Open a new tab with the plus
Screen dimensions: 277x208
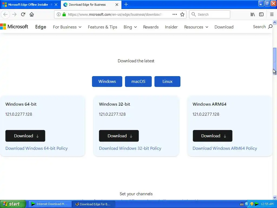[126, 4]
